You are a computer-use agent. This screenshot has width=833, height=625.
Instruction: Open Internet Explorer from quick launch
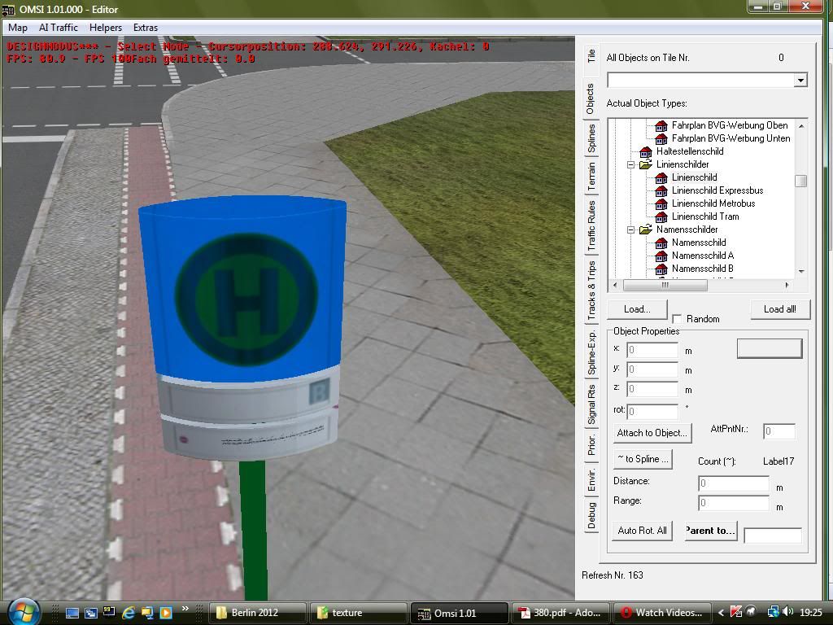129,613
